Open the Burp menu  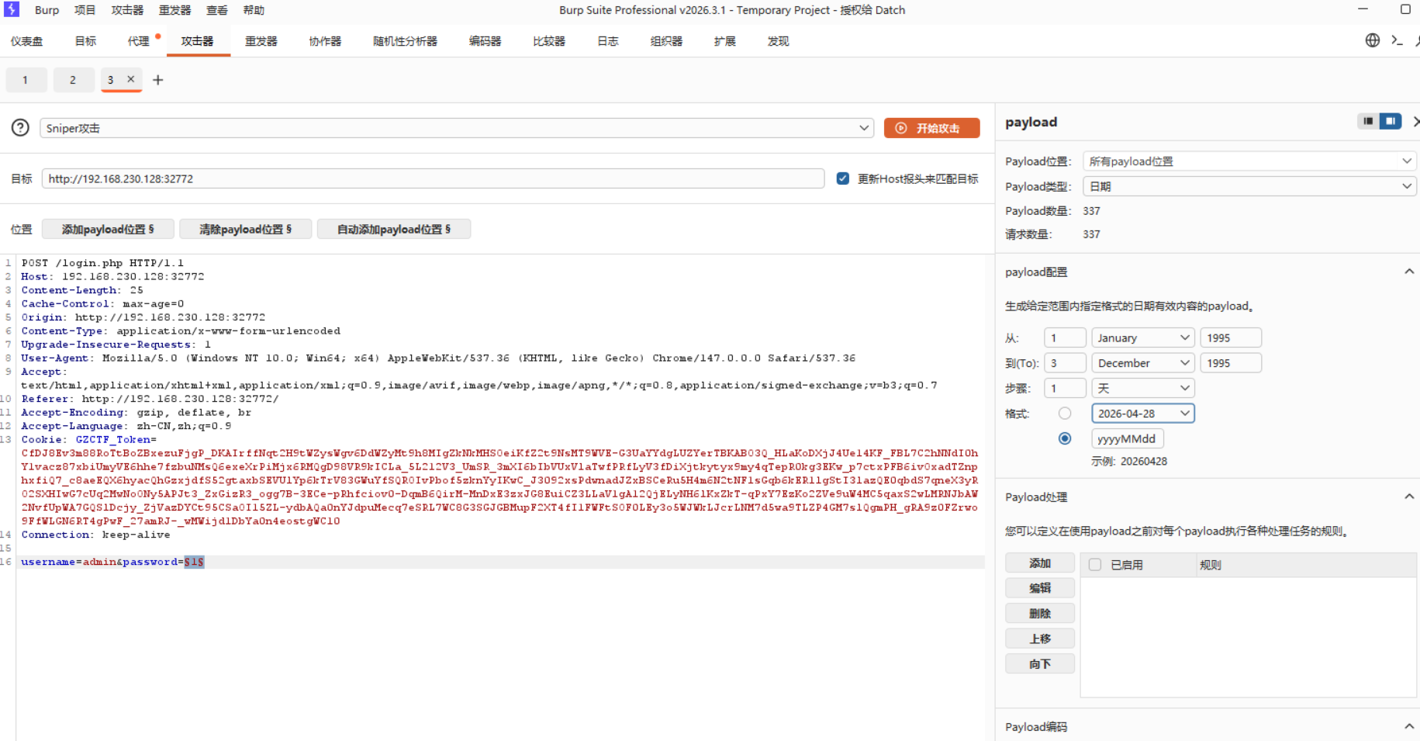tap(47, 10)
